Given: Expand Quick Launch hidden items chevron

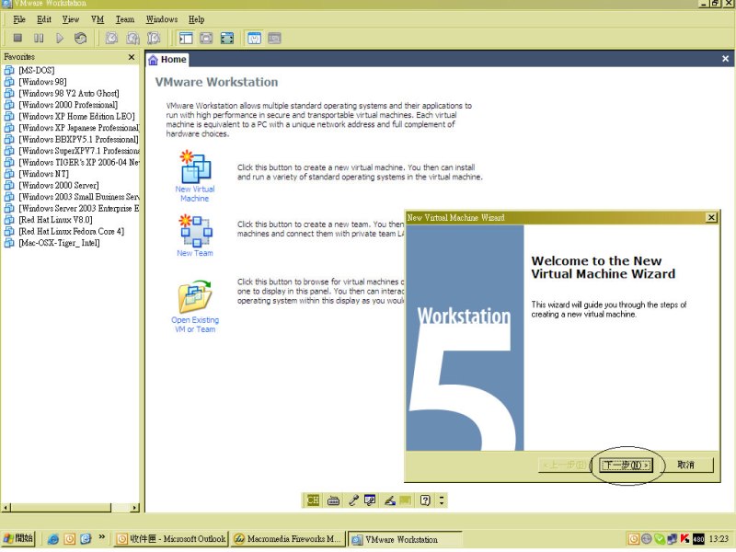Looking at the screenshot, I should 102,536.
